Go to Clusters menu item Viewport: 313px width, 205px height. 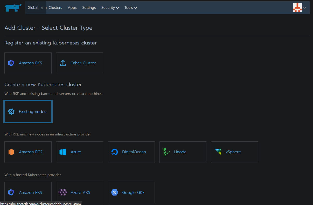pyautogui.click(x=55, y=8)
